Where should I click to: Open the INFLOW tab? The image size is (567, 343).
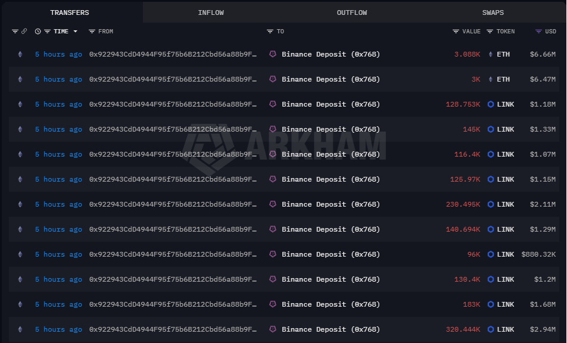210,13
